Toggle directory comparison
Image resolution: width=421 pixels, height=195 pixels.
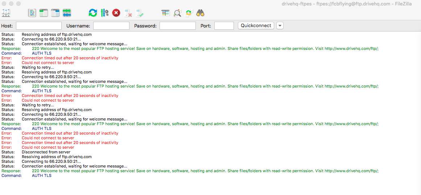[x=177, y=13]
